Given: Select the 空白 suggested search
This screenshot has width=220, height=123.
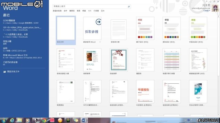Looking at the screenshot, I should click(102, 11).
